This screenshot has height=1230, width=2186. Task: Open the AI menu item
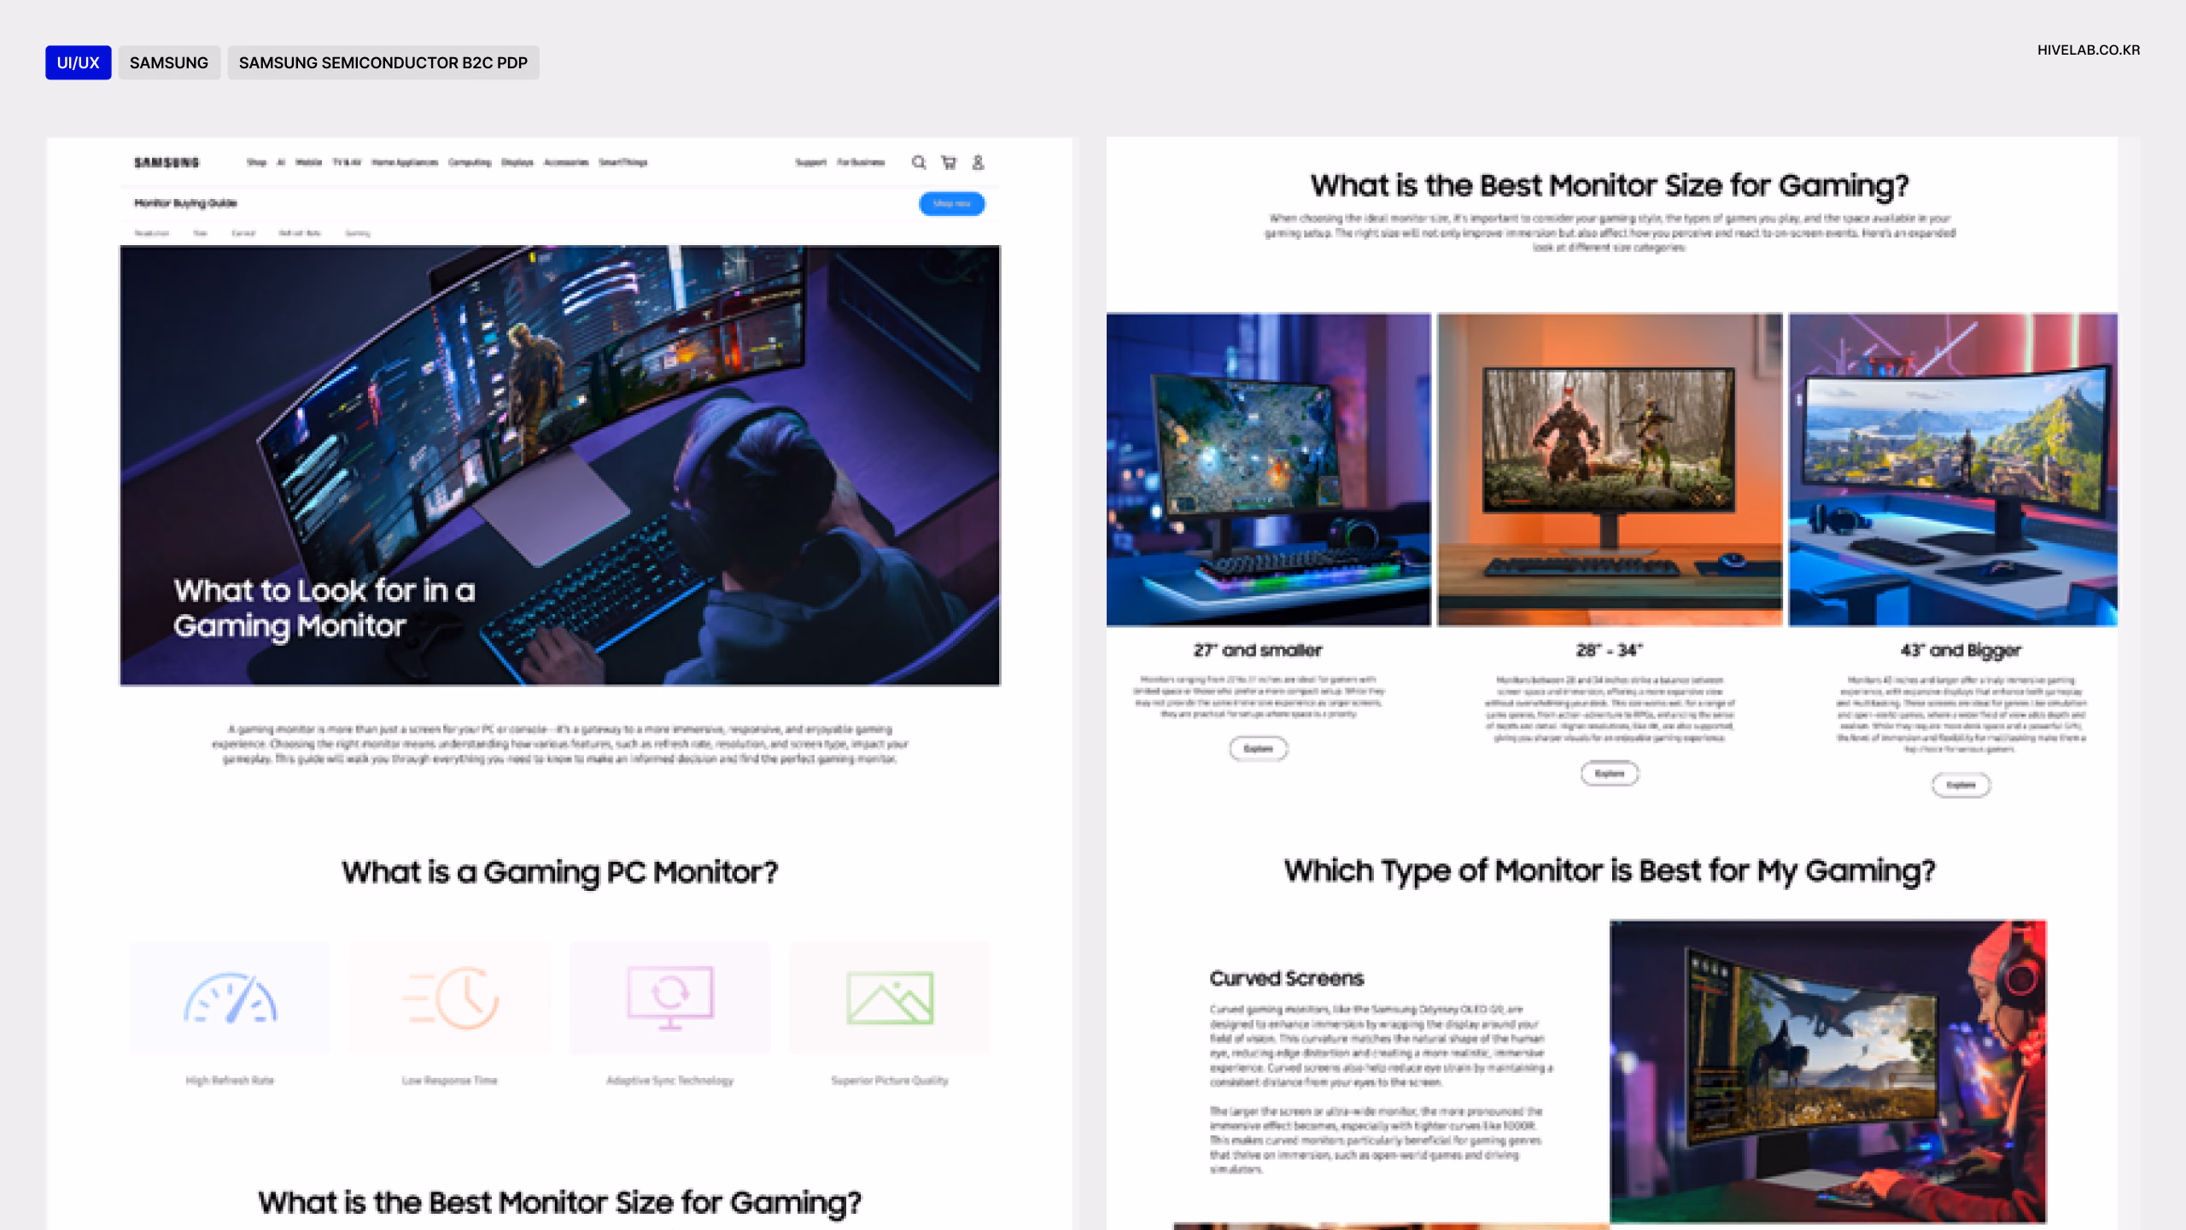point(281,162)
